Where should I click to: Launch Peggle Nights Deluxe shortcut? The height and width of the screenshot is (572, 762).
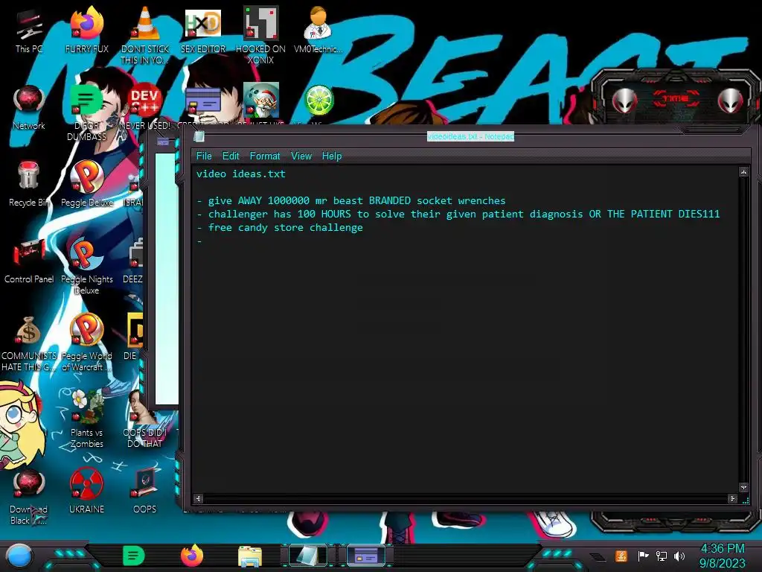pos(86,266)
